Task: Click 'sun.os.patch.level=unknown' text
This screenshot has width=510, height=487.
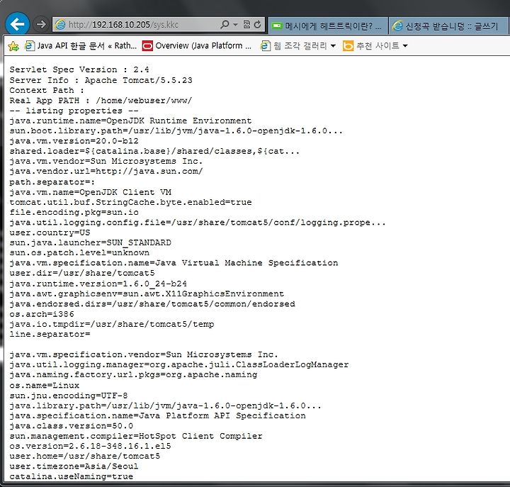Action: pos(79,252)
